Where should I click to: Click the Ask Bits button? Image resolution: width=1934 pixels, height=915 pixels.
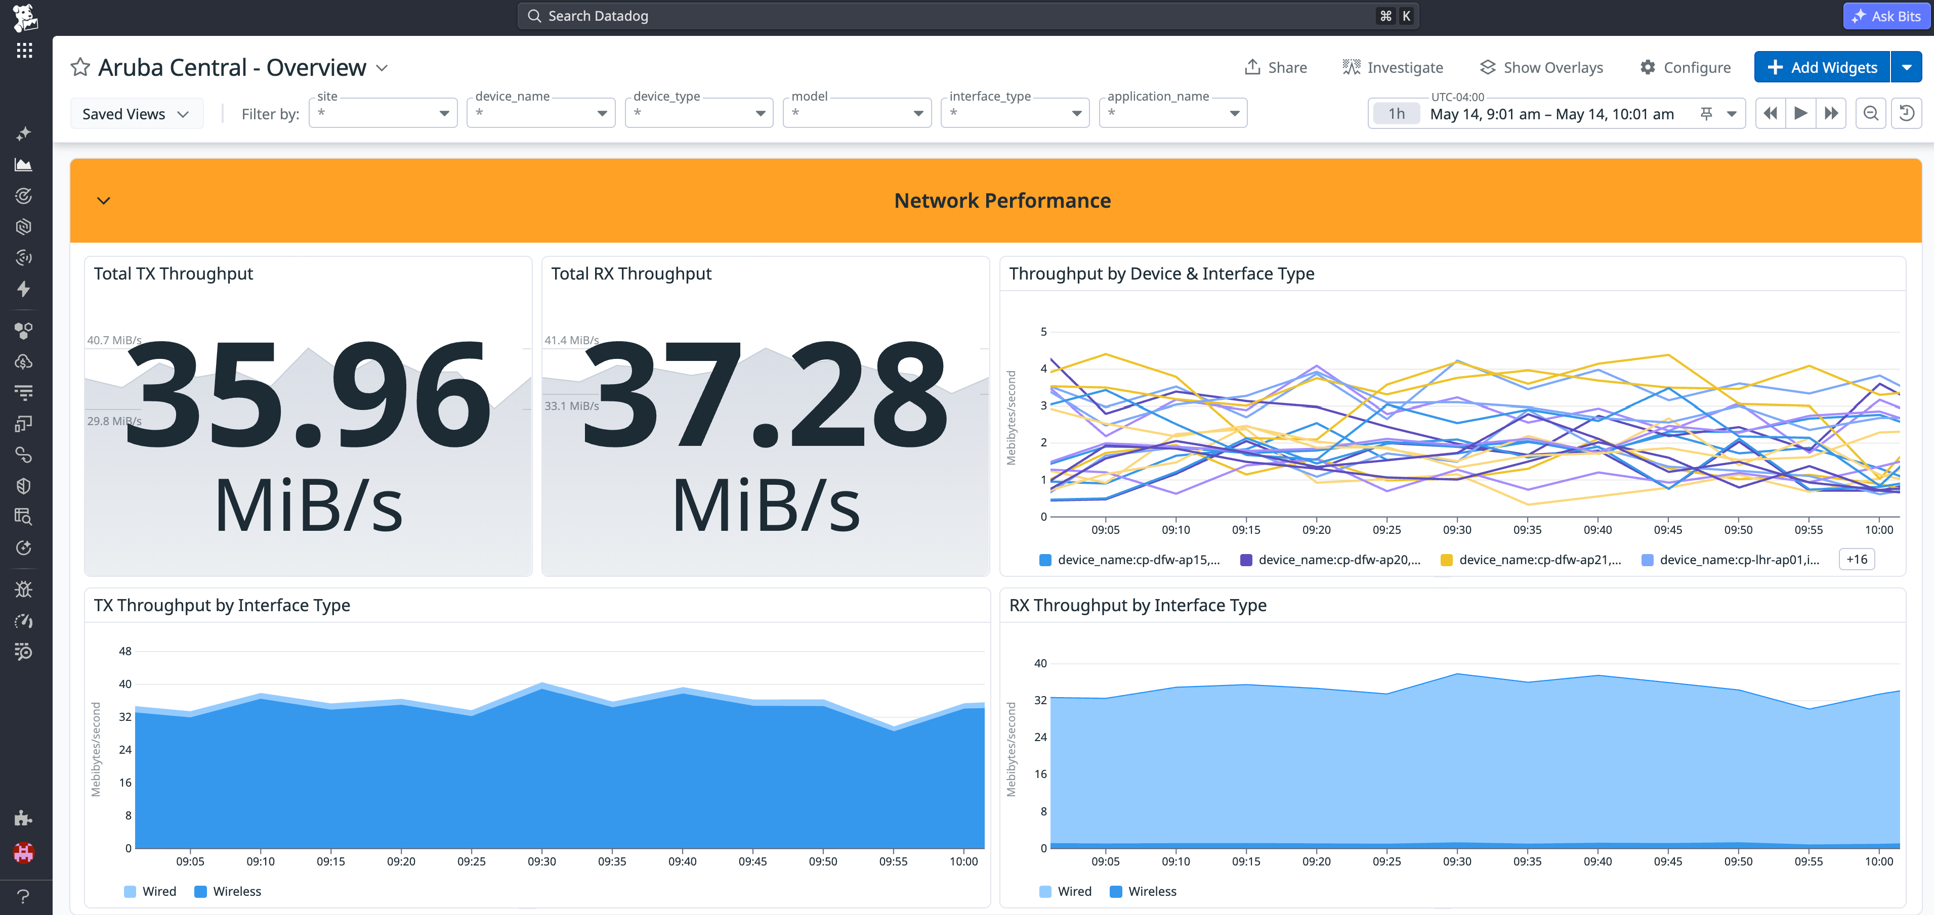click(x=1886, y=16)
